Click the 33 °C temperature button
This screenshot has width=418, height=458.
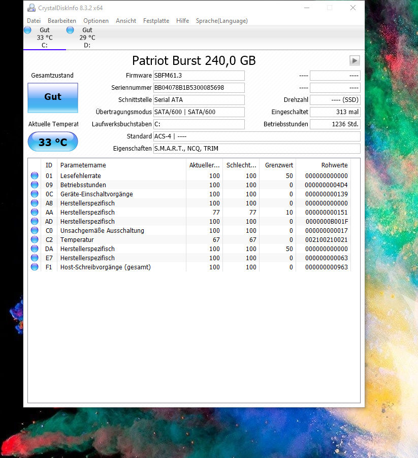(53, 142)
